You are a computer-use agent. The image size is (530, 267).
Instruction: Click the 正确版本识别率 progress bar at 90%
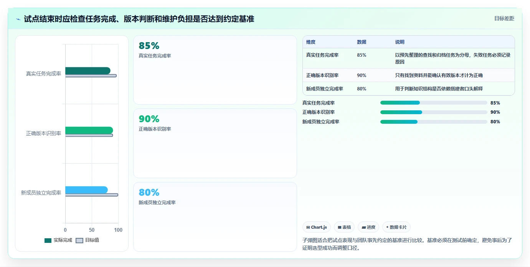(x=434, y=112)
